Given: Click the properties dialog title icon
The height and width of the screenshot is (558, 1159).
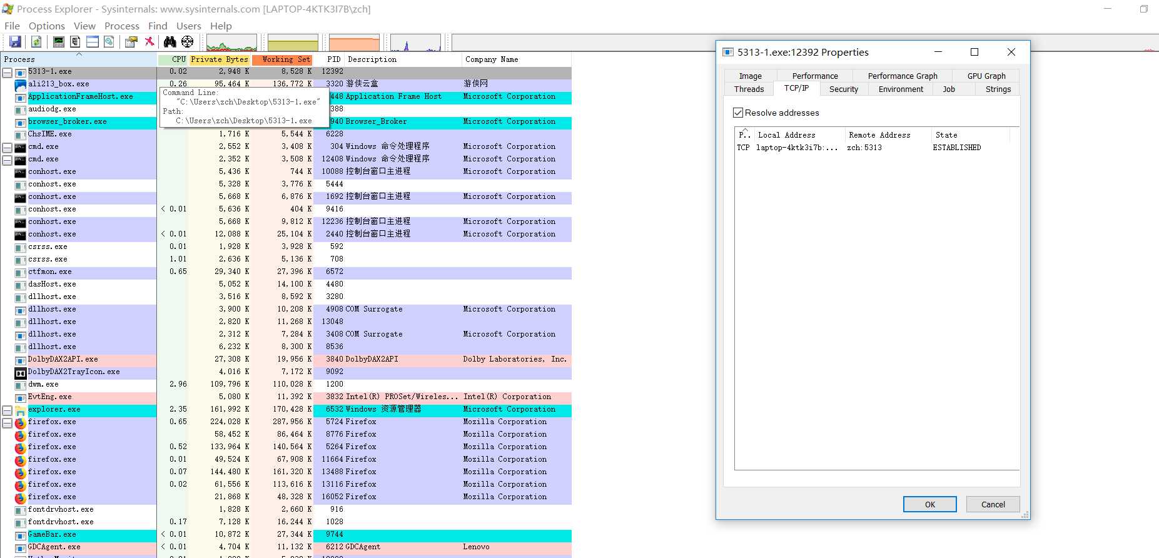Looking at the screenshot, I should pyautogui.click(x=727, y=52).
